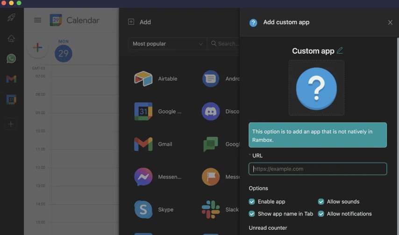Click Calendar's colorful Create plus button
The image size is (399, 235).
pyautogui.click(x=37, y=47)
